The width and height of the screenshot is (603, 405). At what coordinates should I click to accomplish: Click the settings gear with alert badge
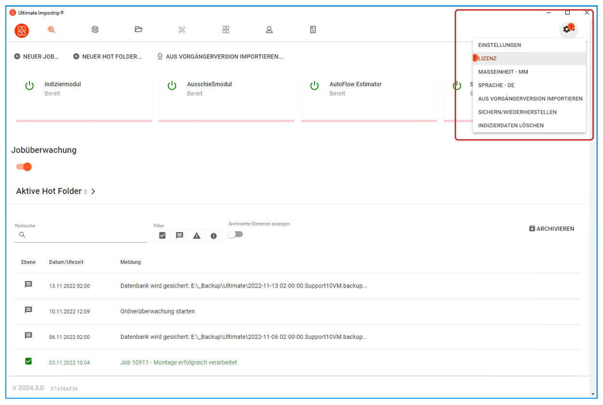568,30
